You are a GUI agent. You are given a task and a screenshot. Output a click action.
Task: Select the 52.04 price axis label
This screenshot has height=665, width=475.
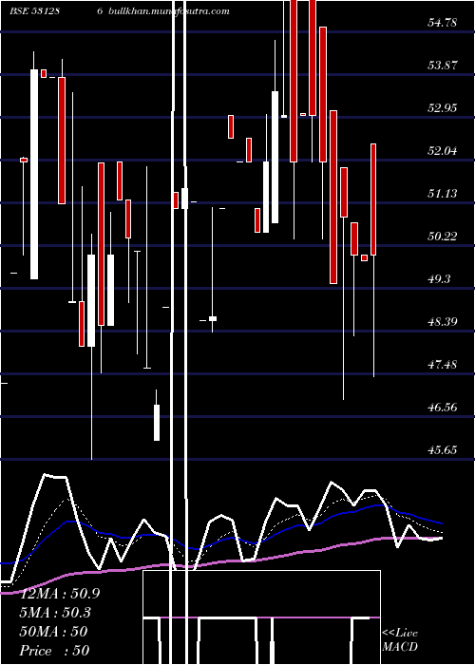(443, 150)
